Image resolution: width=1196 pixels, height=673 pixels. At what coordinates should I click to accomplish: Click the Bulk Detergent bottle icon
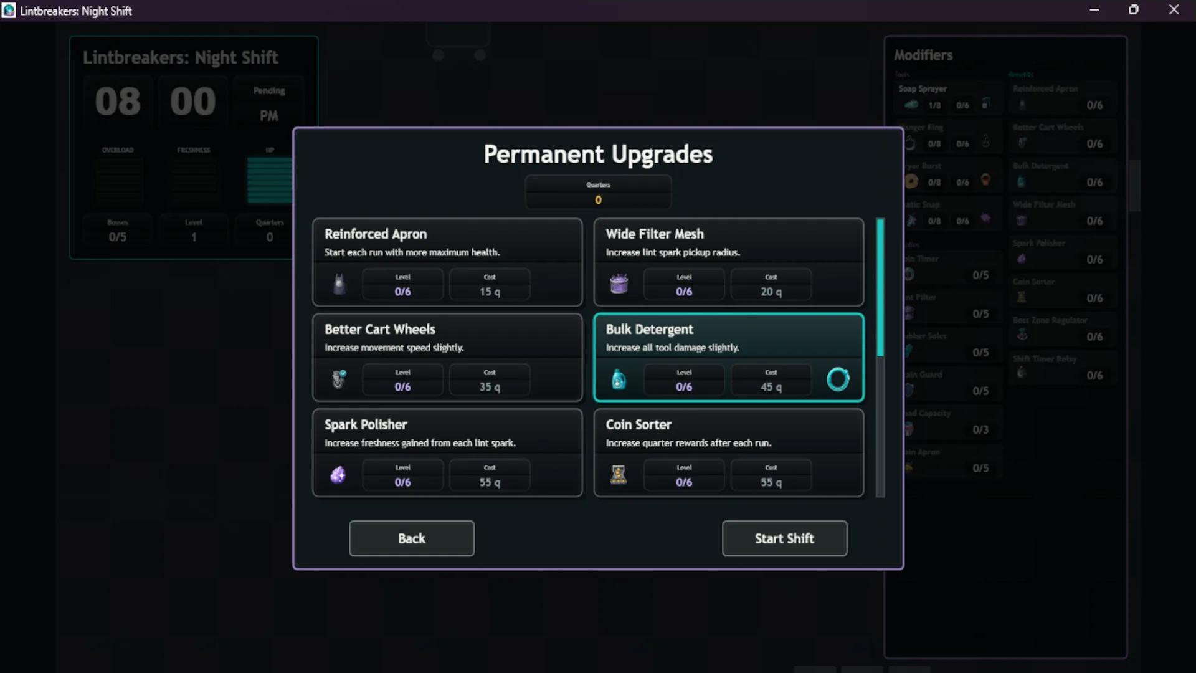(x=619, y=379)
